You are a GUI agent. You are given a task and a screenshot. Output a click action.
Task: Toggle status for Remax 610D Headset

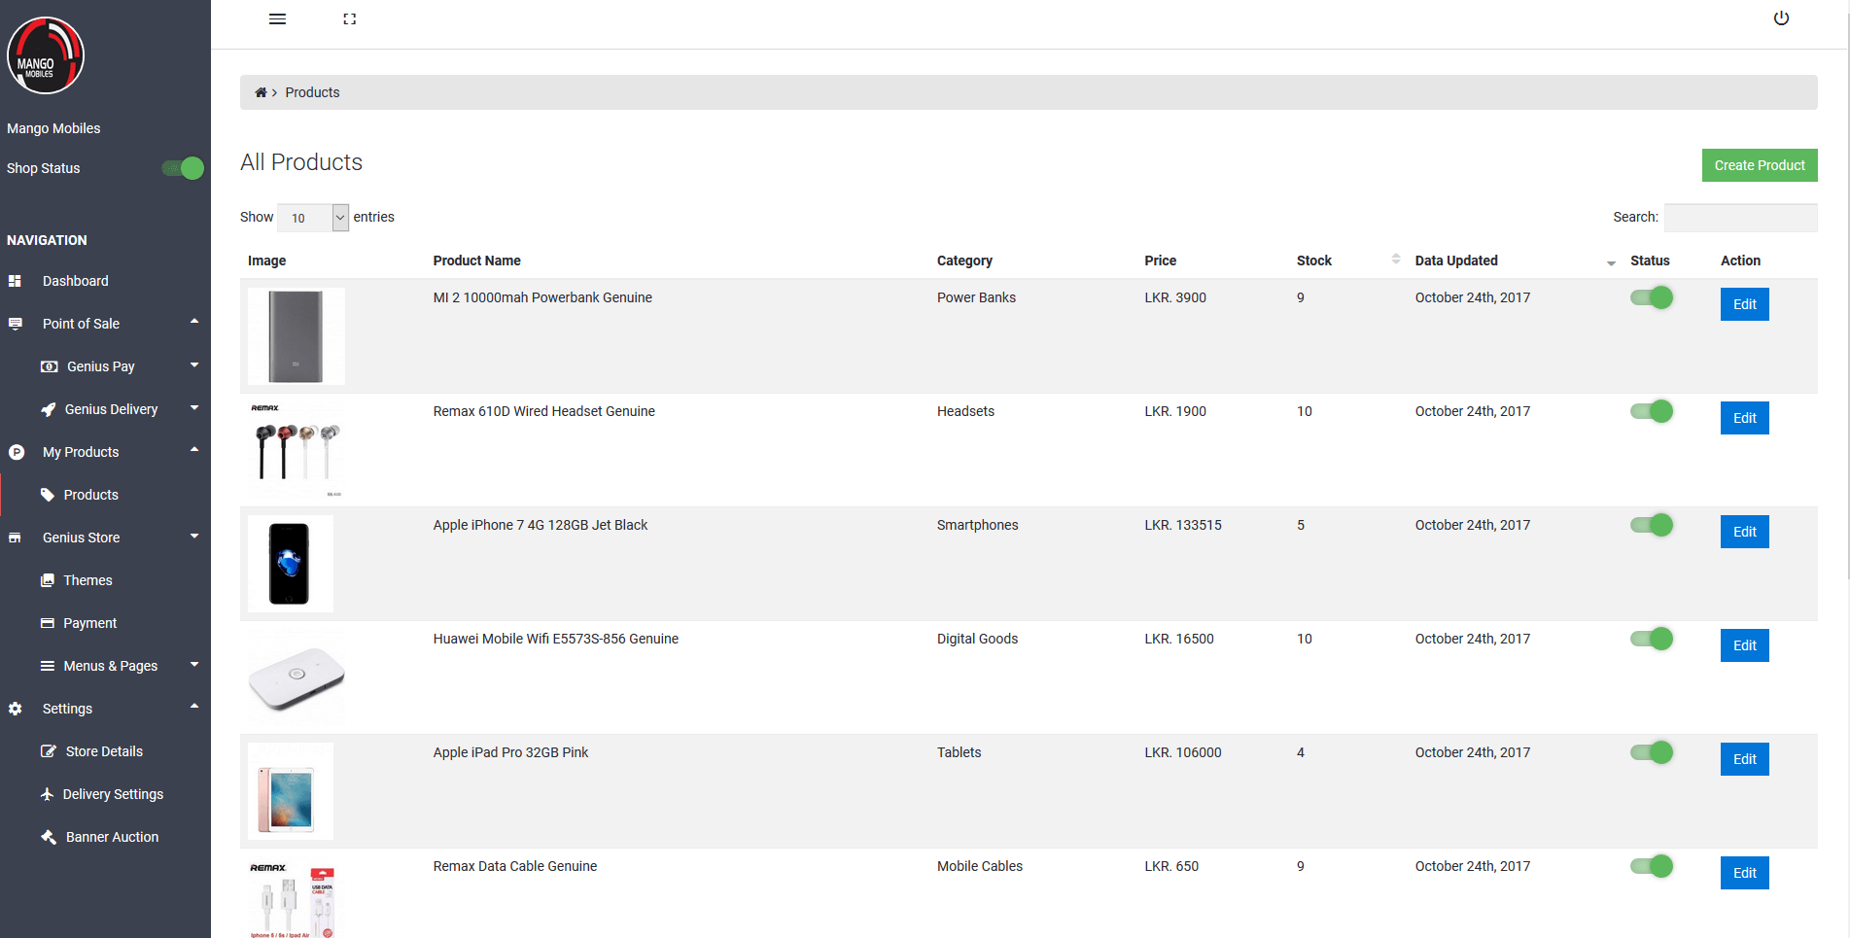click(1652, 411)
